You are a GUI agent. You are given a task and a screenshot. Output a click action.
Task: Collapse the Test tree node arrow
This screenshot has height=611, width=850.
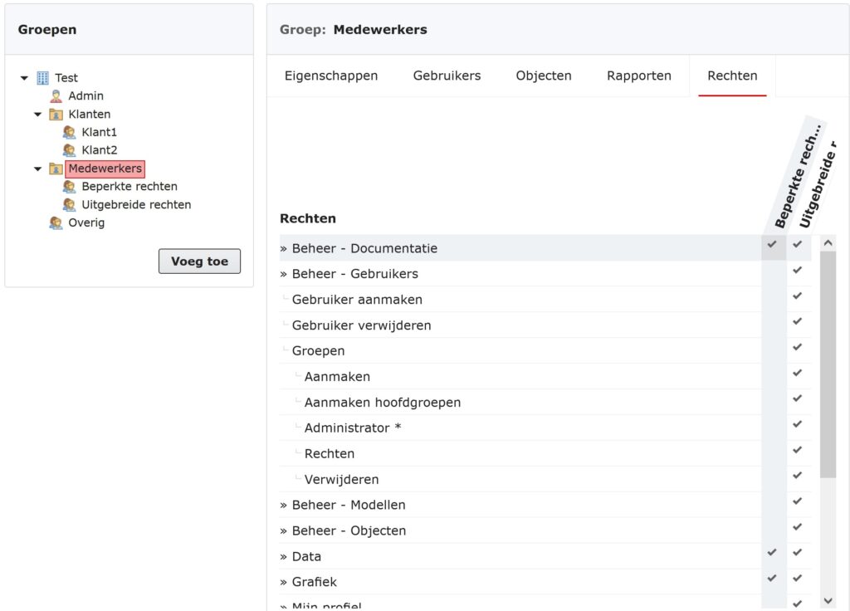coord(24,78)
